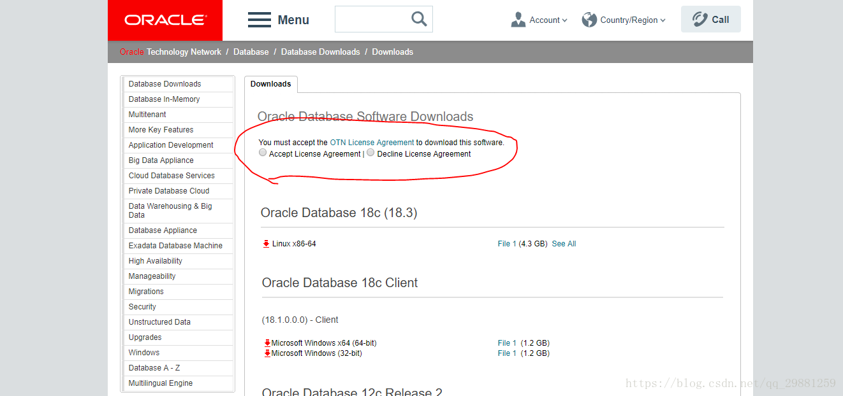This screenshot has width=843, height=396.
Task: Open Application Development sidebar item
Action: point(178,145)
